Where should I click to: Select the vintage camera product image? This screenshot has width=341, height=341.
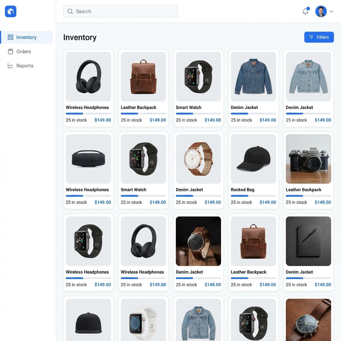click(x=308, y=159)
